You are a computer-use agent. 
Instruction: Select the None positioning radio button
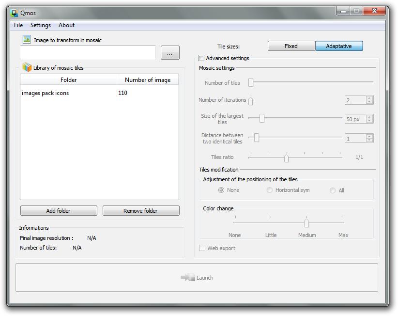[x=221, y=190]
